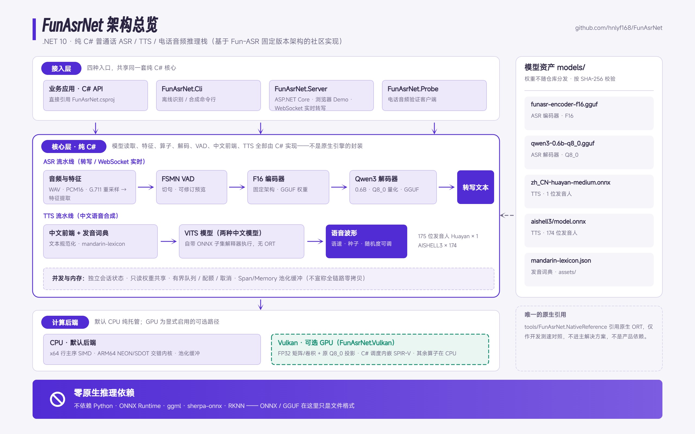
Task: Select the 业务应用 · C# API card
Action: coord(95,95)
